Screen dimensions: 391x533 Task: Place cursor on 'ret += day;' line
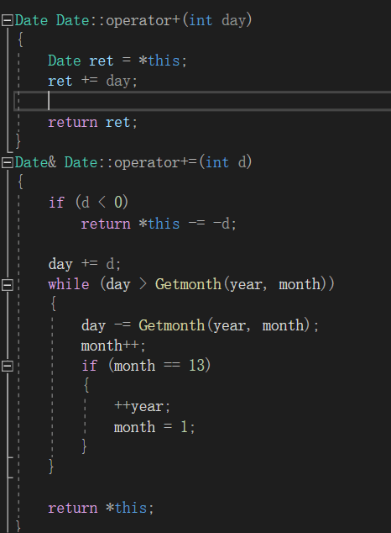[92, 82]
